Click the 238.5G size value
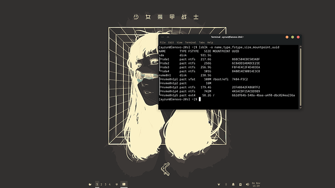335x188 pixels. 206,75
